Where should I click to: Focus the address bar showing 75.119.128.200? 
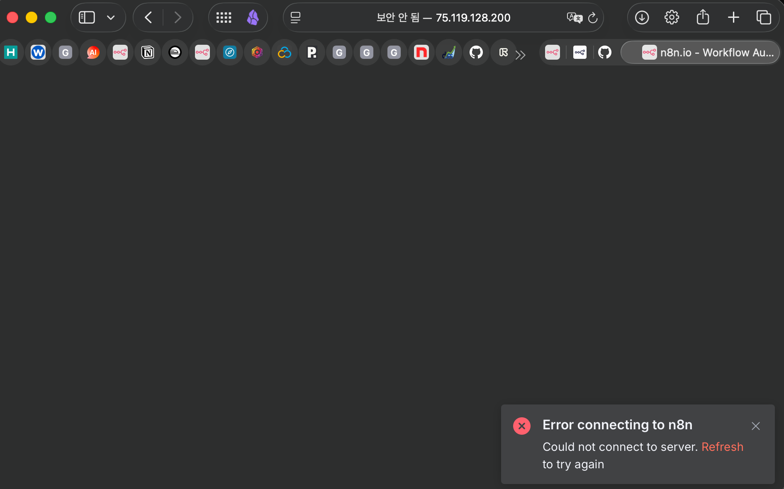pyautogui.click(x=443, y=17)
